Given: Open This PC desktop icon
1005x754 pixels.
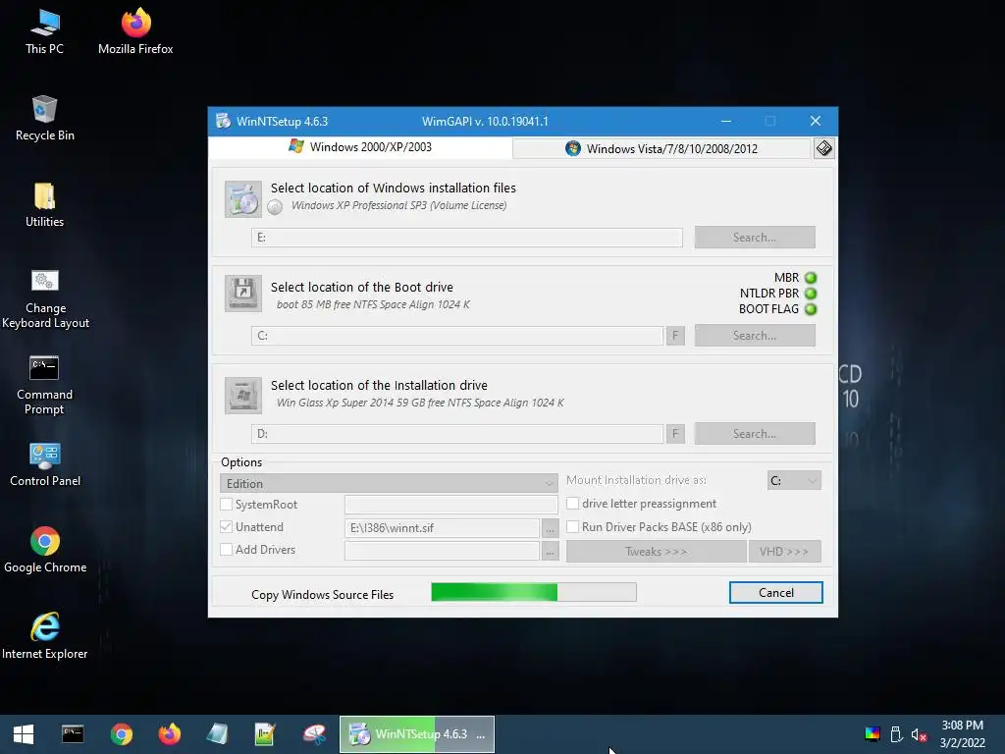Looking at the screenshot, I should tap(45, 32).
